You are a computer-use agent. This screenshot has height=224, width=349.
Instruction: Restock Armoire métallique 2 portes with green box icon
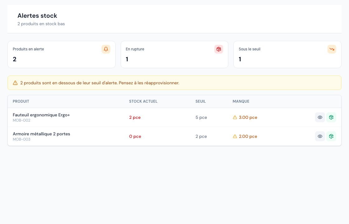[331, 136]
